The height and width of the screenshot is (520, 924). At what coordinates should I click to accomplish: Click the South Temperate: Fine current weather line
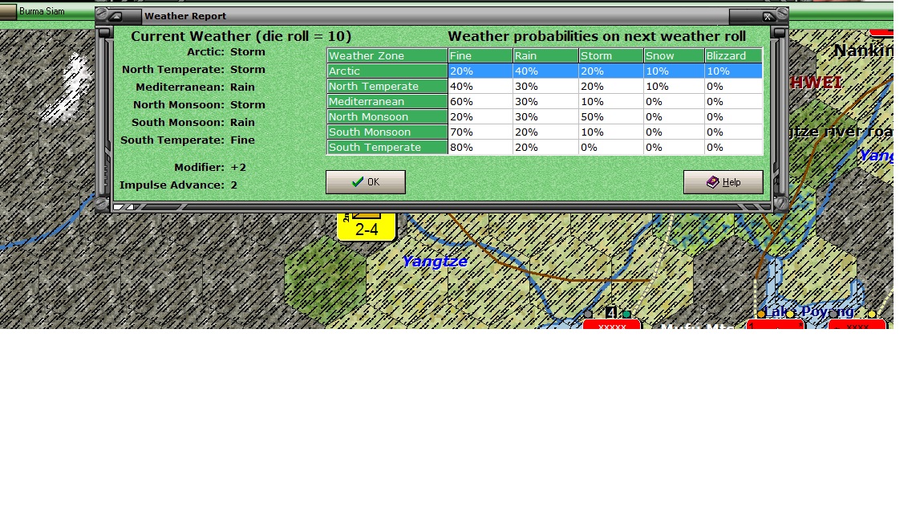tap(188, 140)
